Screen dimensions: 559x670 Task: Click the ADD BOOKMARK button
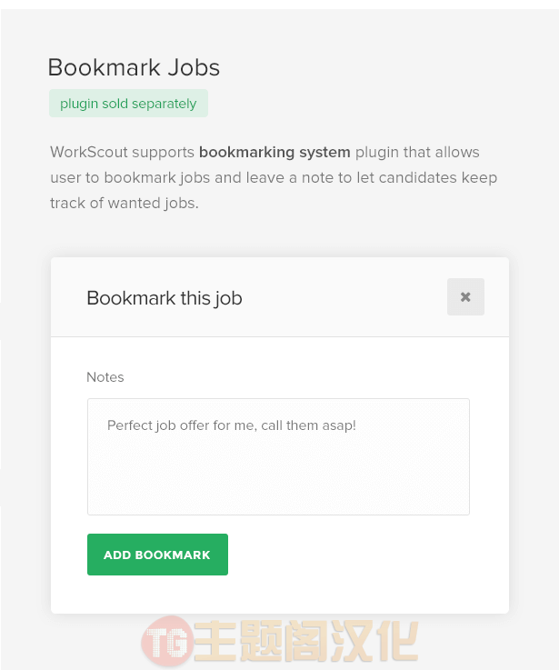pos(157,555)
